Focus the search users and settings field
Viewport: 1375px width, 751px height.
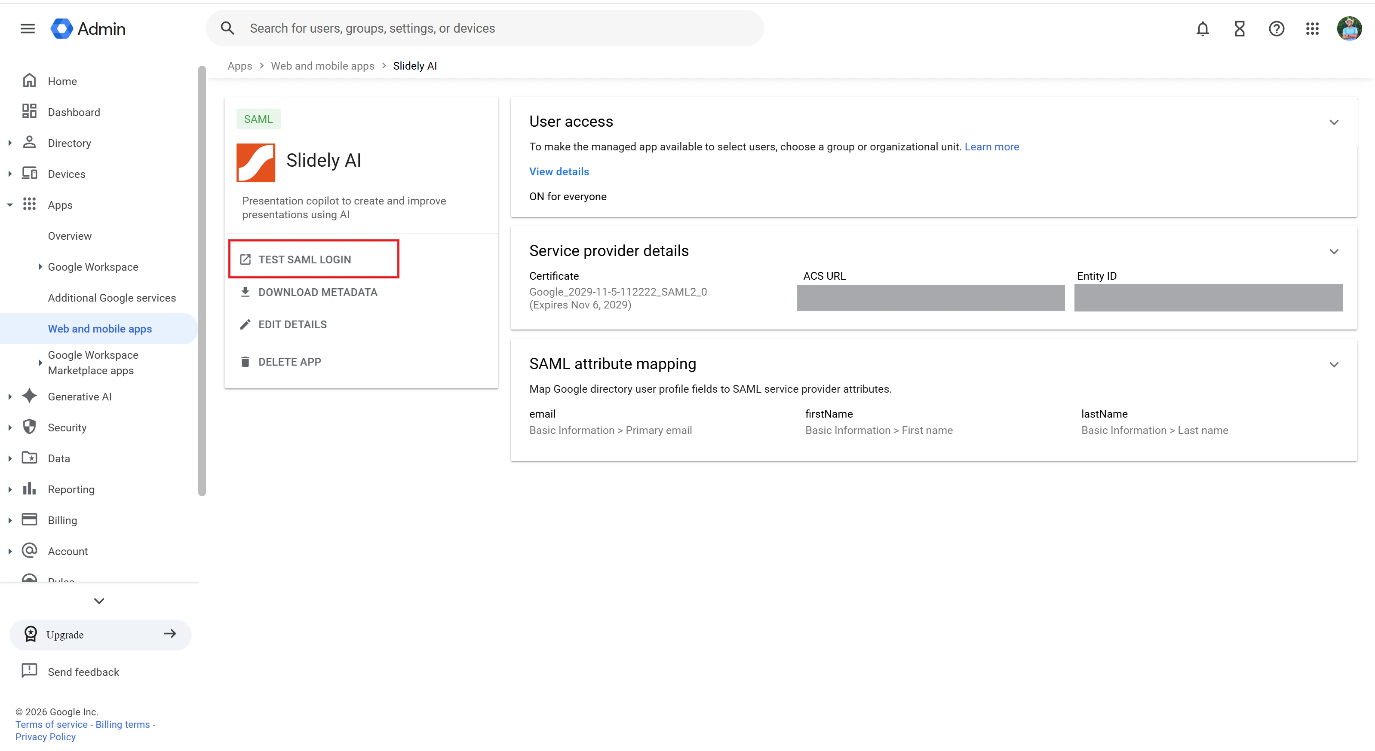tap(484, 28)
